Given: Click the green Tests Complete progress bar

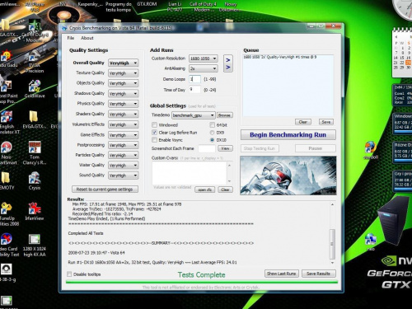Looking at the screenshot, I should click(202, 282).
